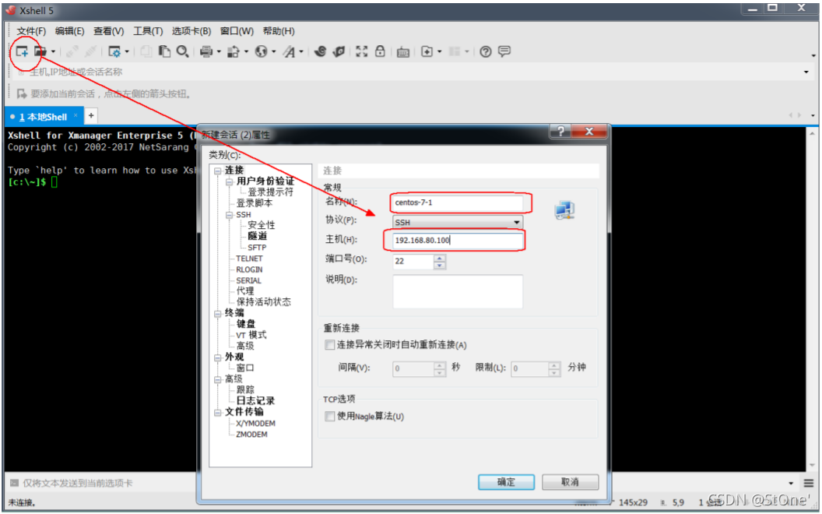Collapse the 外观 tree node
Image resolution: width=822 pixels, height=514 pixels.
(x=217, y=357)
